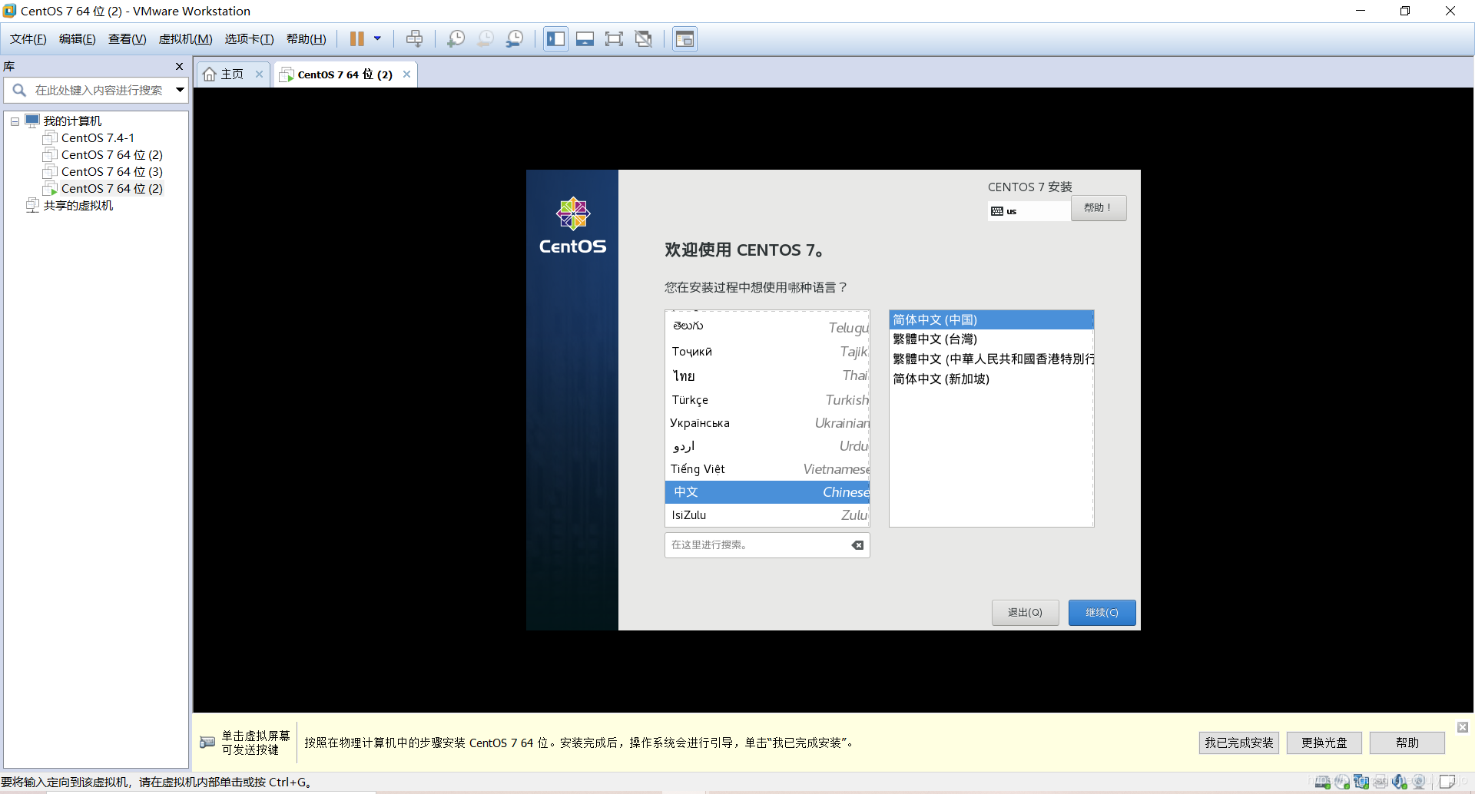Click the 帮助! button in installer
Image resolution: width=1475 pixels, height=794 pixels.
(x=1099, y=208)
